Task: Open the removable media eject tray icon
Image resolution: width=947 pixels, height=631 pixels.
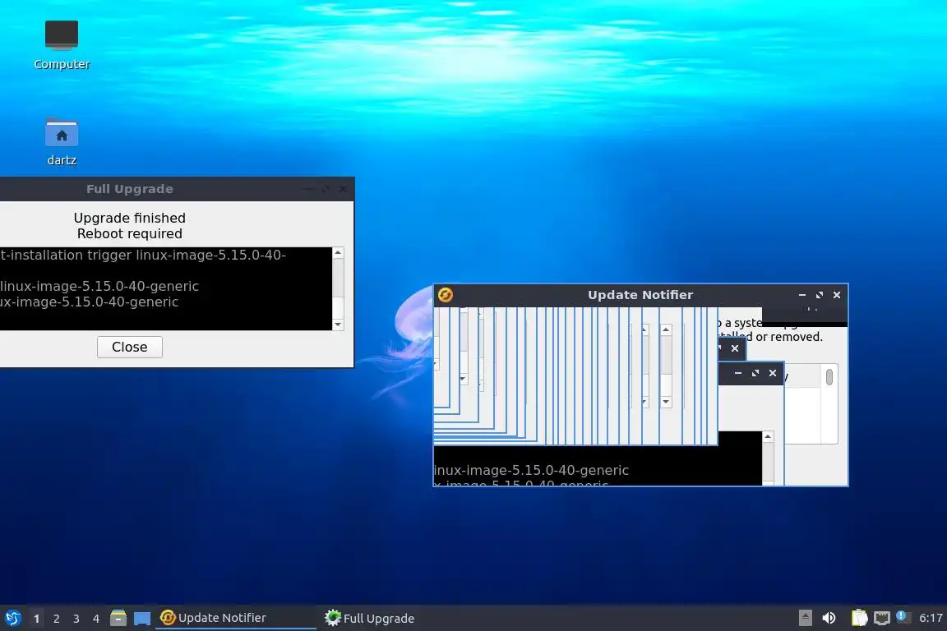Action: [805, 618]
